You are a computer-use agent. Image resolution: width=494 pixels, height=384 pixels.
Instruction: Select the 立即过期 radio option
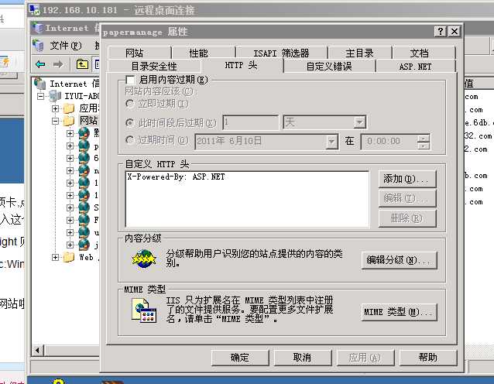tap(129, 103)
